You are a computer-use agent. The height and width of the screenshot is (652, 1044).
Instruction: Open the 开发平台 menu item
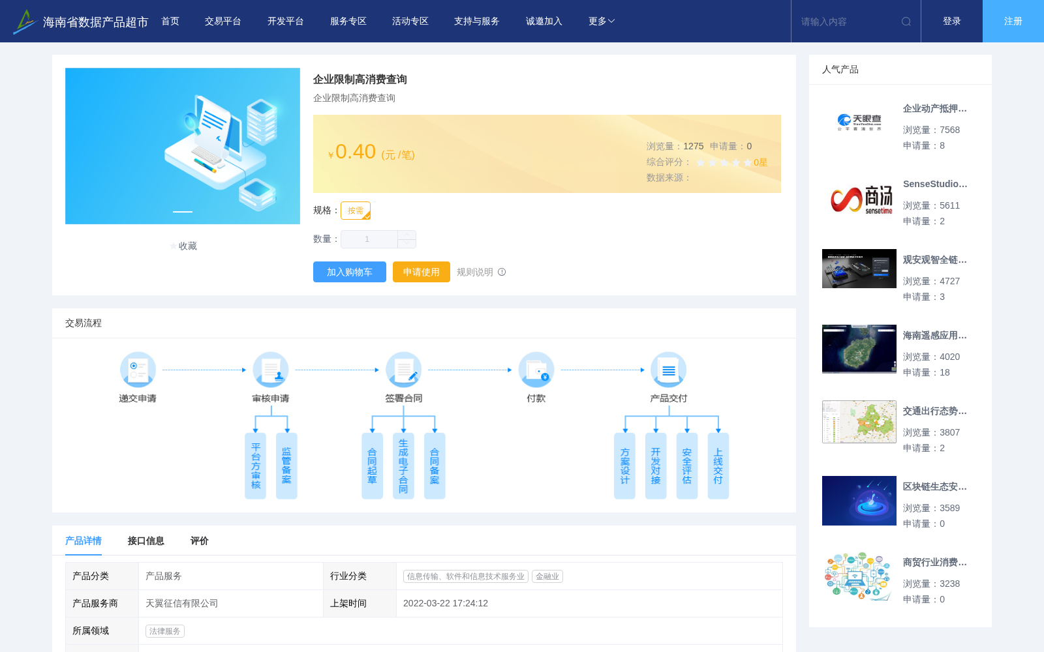(286, 22)
